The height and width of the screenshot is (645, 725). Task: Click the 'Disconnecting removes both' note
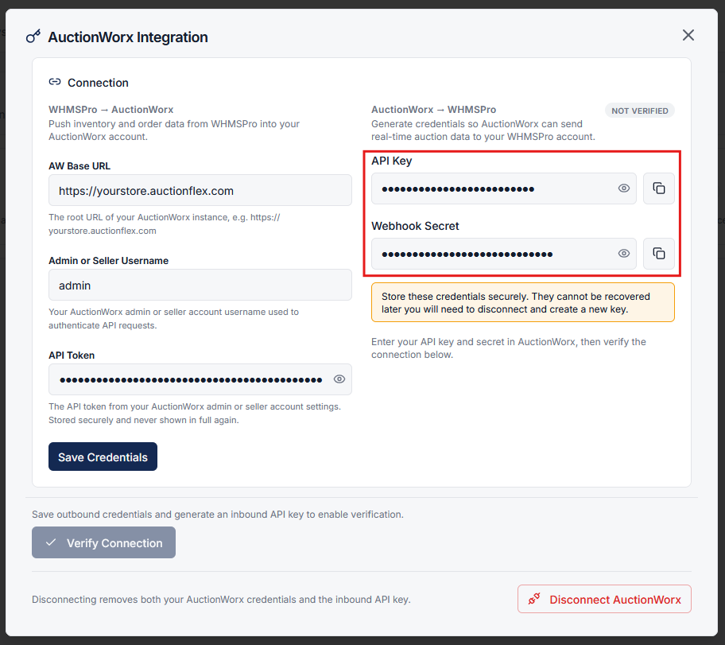(221, 600)
